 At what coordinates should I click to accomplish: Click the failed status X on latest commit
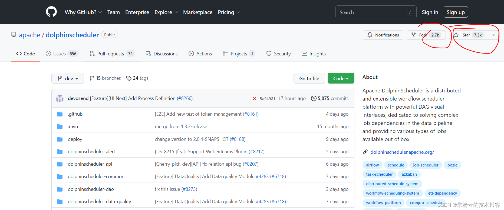[255, 98]
